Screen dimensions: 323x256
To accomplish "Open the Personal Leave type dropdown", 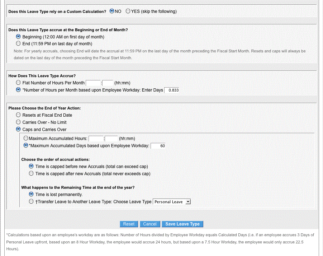I will 172,202.
